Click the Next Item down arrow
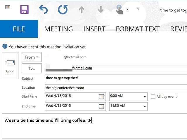 (x=101, y=10)
